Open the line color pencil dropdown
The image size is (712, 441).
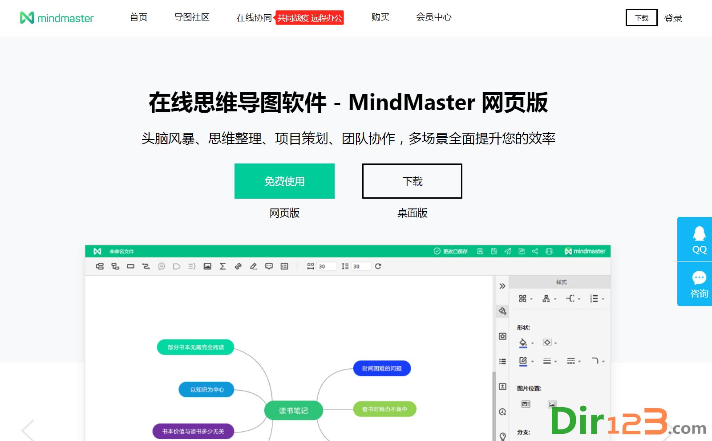pos(526,361)
